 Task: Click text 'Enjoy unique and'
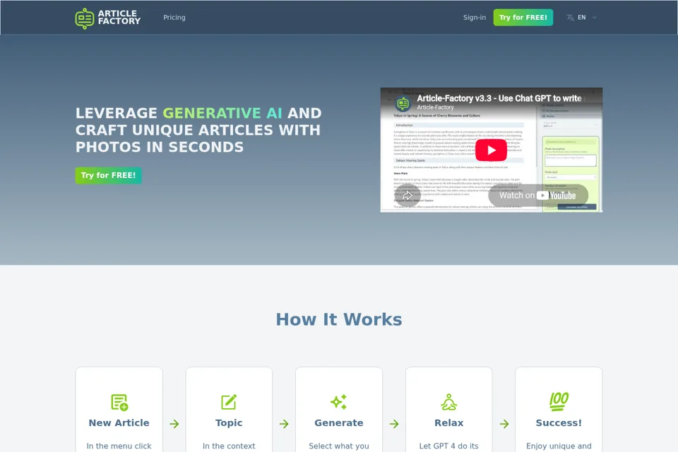(x=559, y=446)
